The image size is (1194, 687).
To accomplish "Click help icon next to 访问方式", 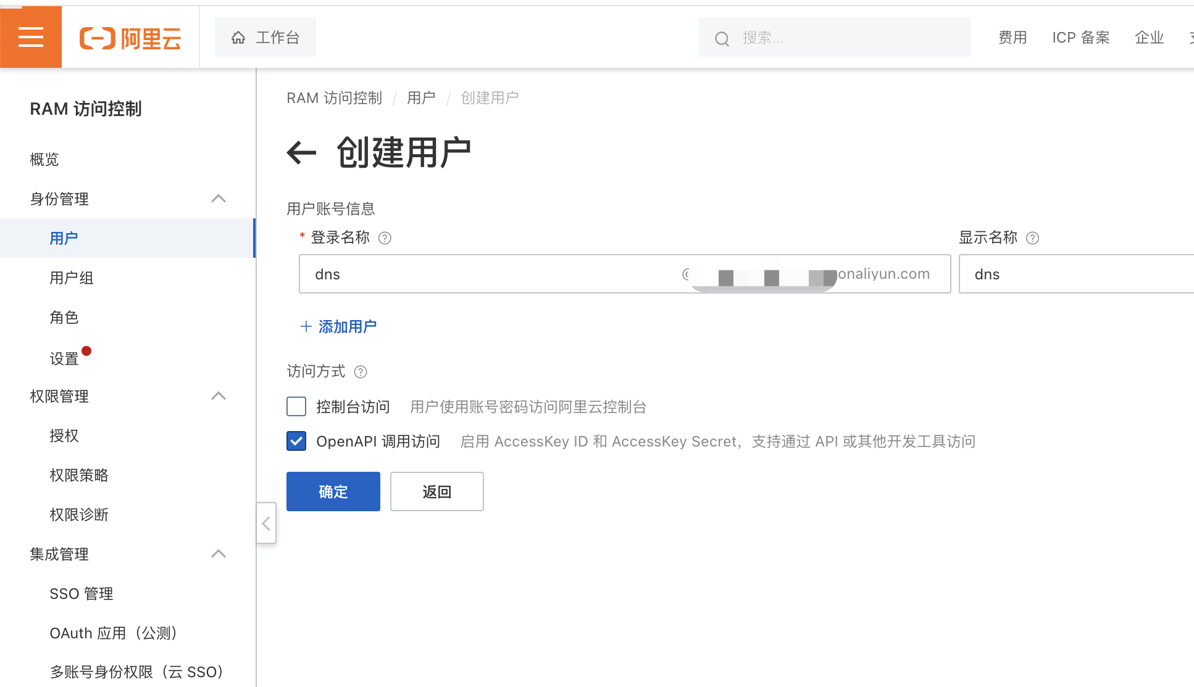I will (x=361, y=372).
